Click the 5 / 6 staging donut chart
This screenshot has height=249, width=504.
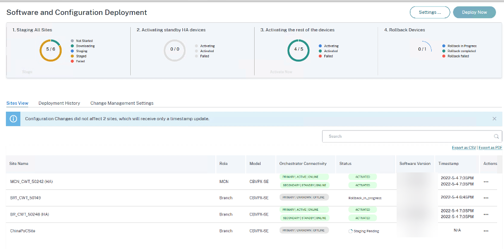[51, 50]
